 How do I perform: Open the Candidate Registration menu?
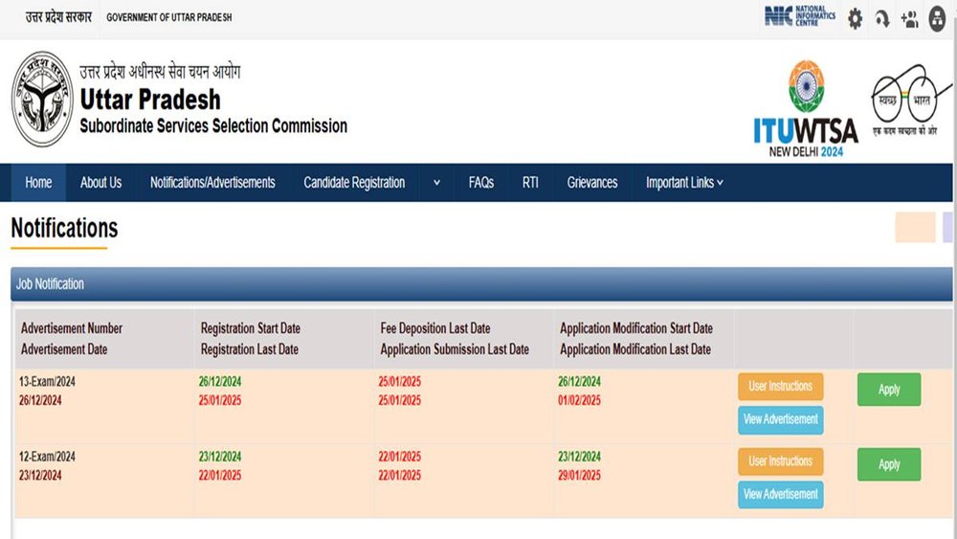354,183
